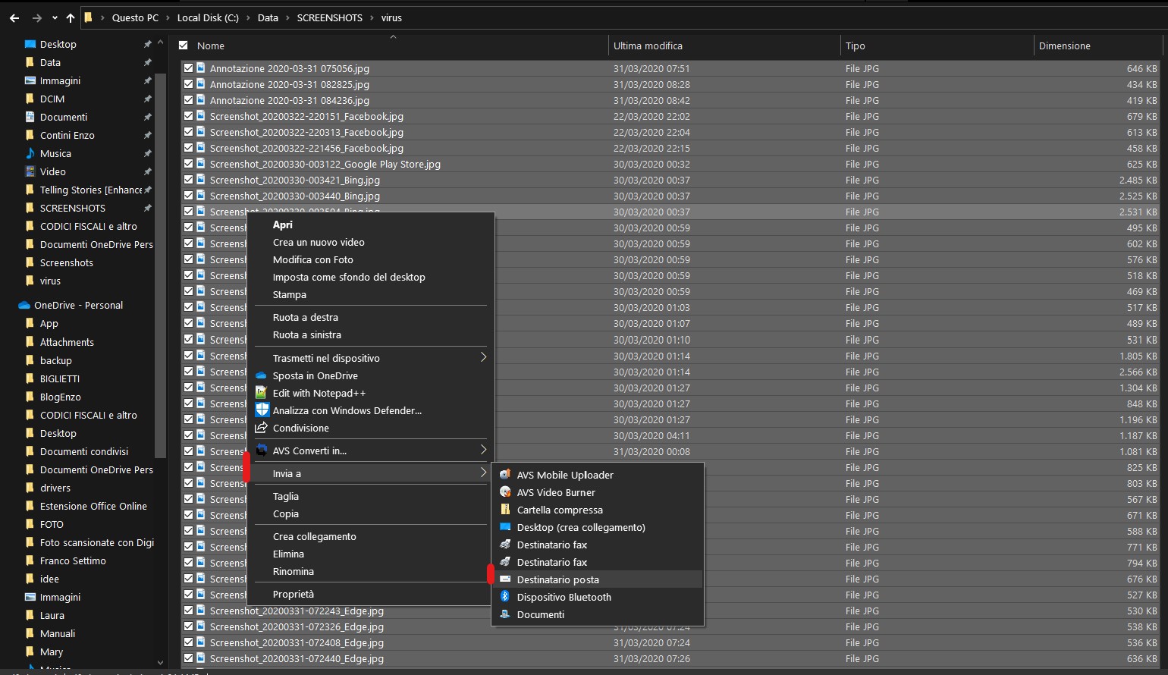Viewport: 1168px width, 675px height.
Task: Select Proprietà in the context menu
Action: [x=294, y=594]
